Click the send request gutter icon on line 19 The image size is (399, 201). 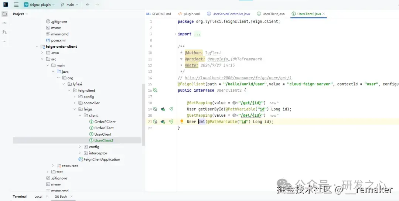coord(171,109)
